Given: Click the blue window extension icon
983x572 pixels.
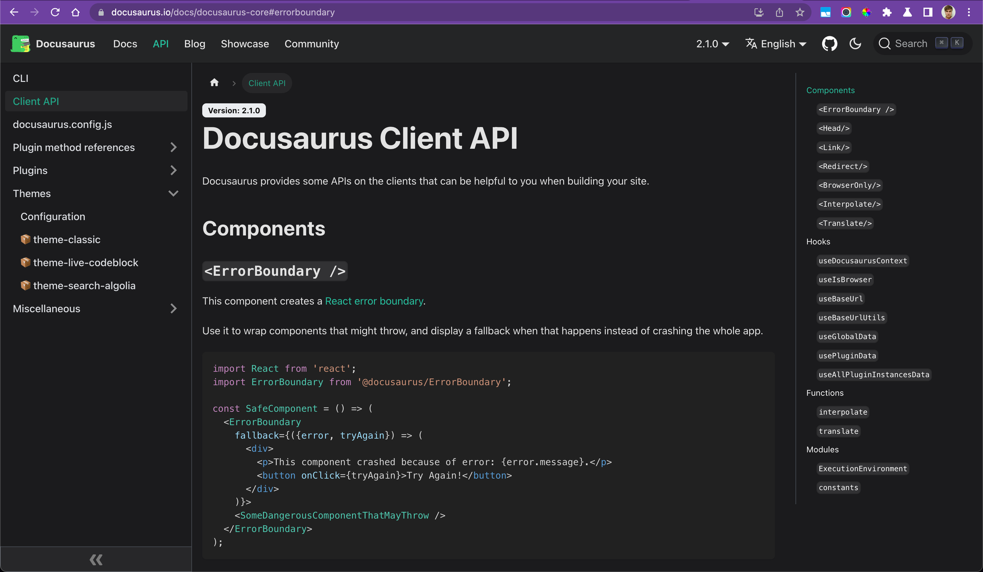Looking at the screenshot, I should (826, 12).
